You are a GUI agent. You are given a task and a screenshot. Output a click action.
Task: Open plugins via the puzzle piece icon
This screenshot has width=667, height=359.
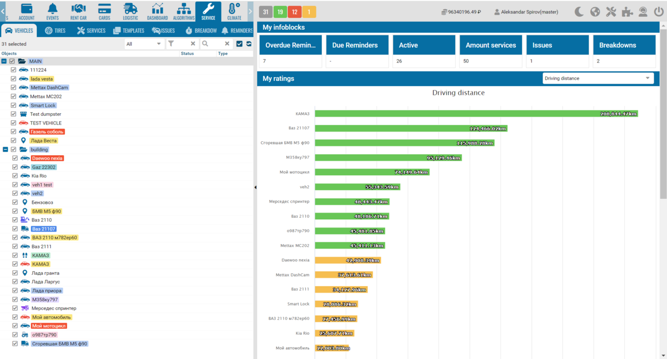pos(627,11)
